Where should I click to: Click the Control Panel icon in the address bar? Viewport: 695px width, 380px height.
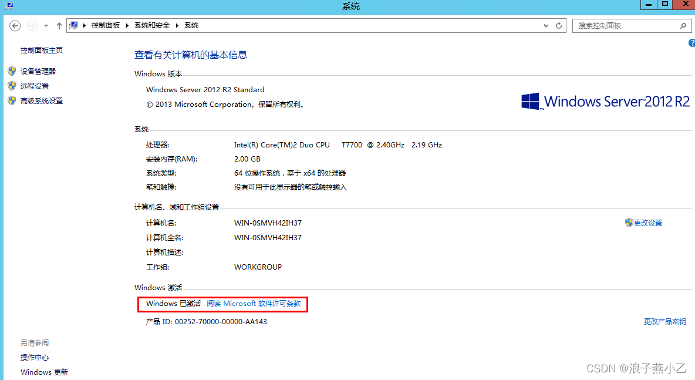click(x=74, y=25)
